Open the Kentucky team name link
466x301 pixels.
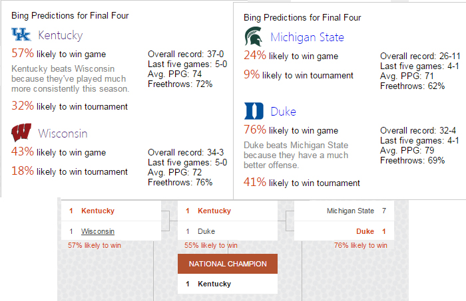[x=61, y=35]
